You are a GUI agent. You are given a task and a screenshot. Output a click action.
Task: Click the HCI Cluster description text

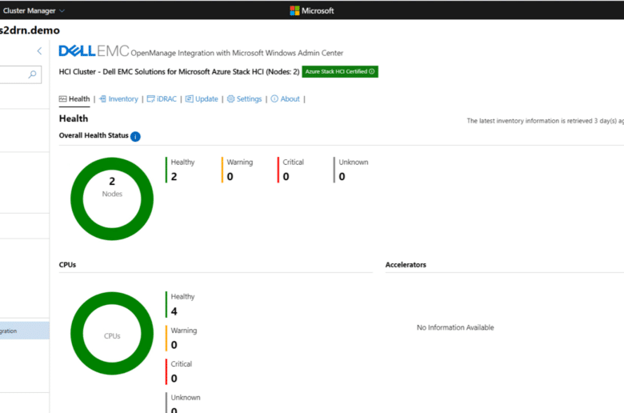(179, 72)
